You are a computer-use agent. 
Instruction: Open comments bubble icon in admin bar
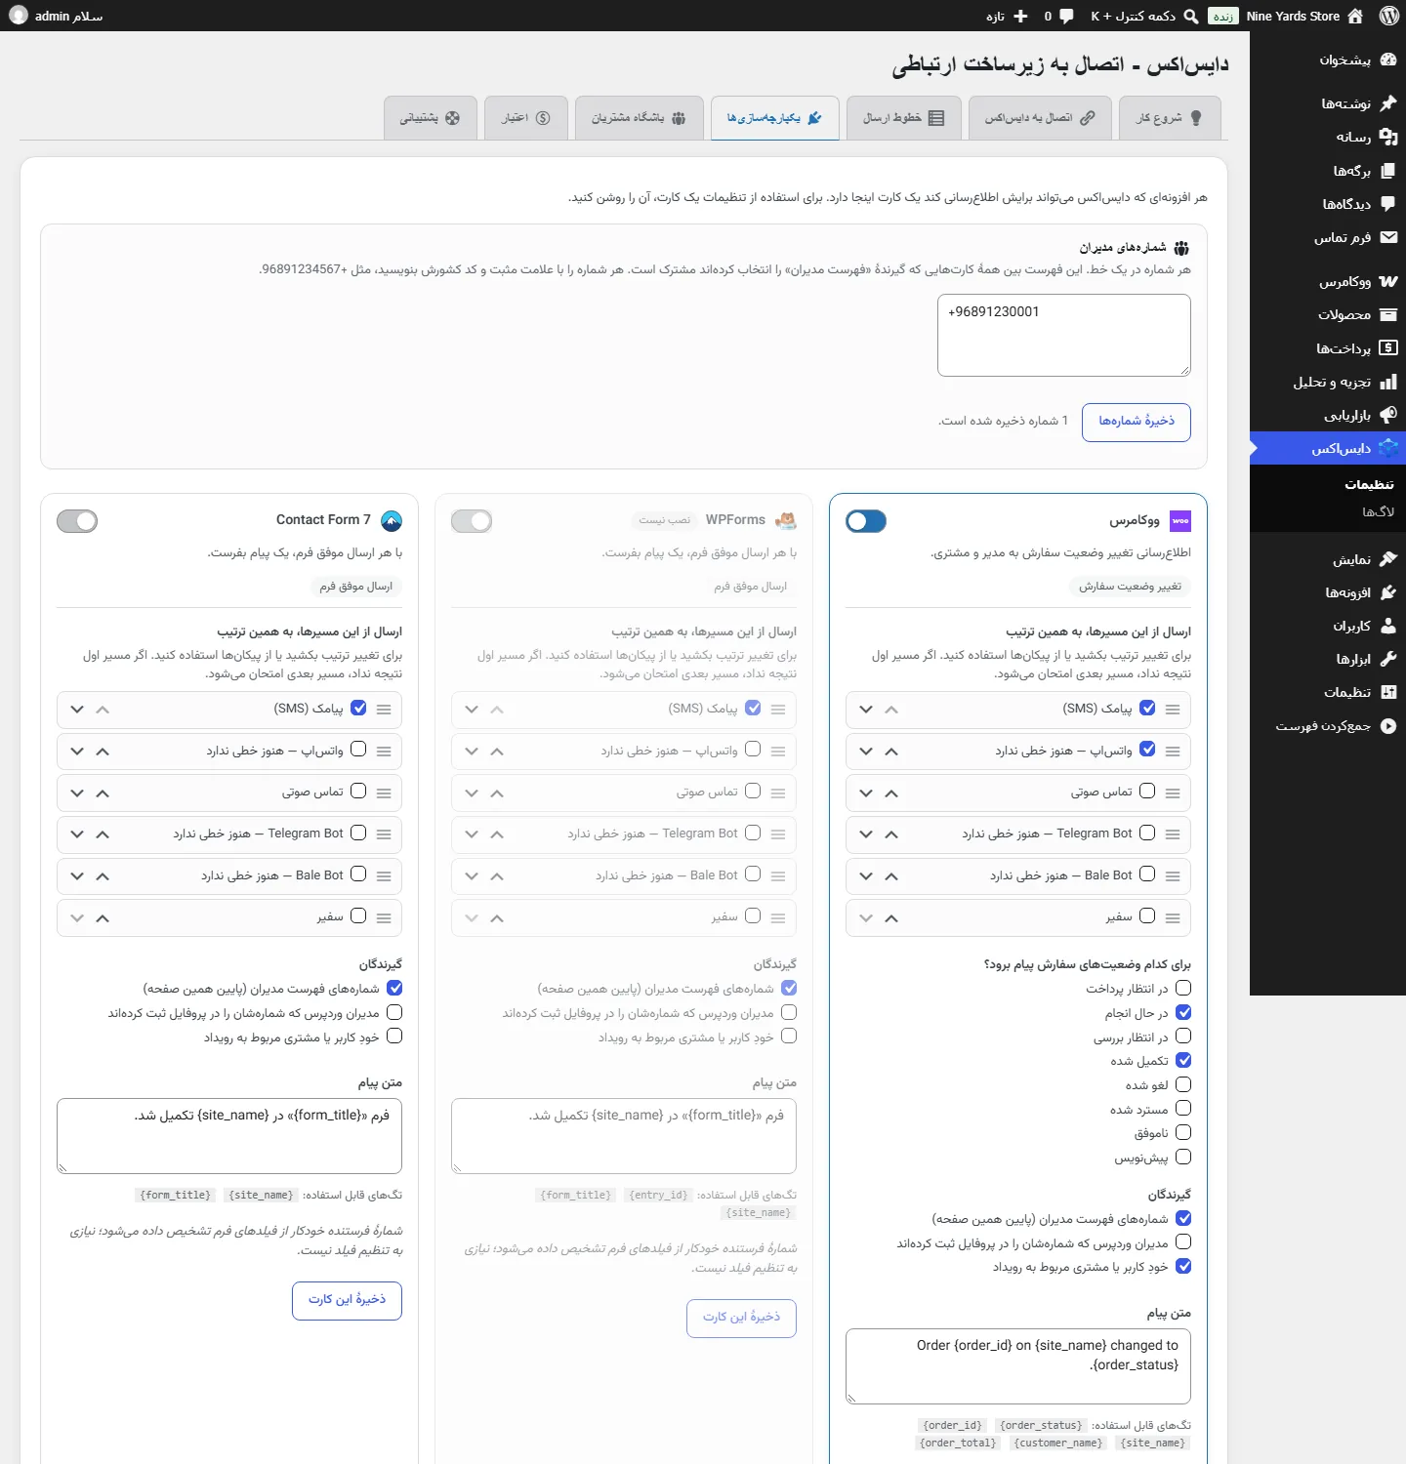pos(1066,16)
